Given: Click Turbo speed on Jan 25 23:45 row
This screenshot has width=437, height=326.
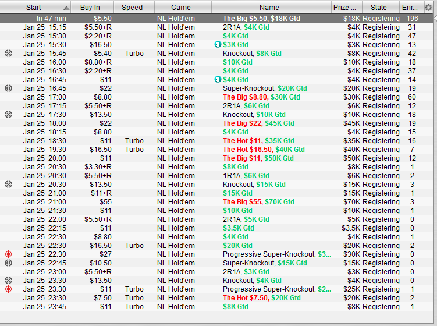Looking at the screenshot, I should 134,306.
